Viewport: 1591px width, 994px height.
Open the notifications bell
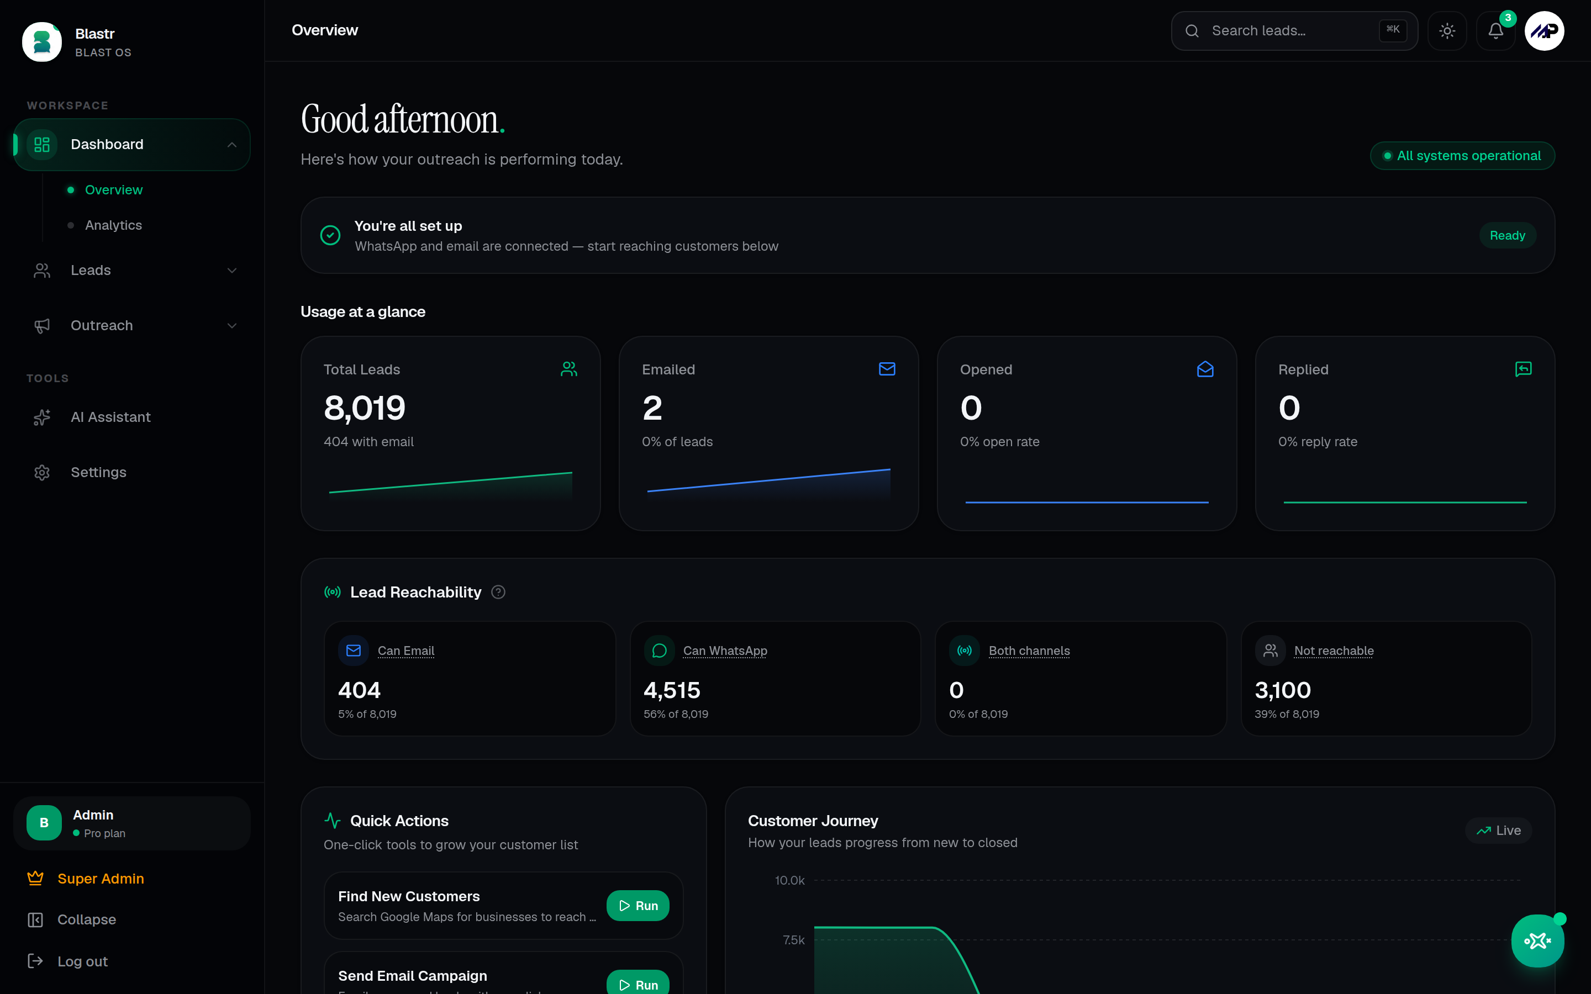point(1495,31)
